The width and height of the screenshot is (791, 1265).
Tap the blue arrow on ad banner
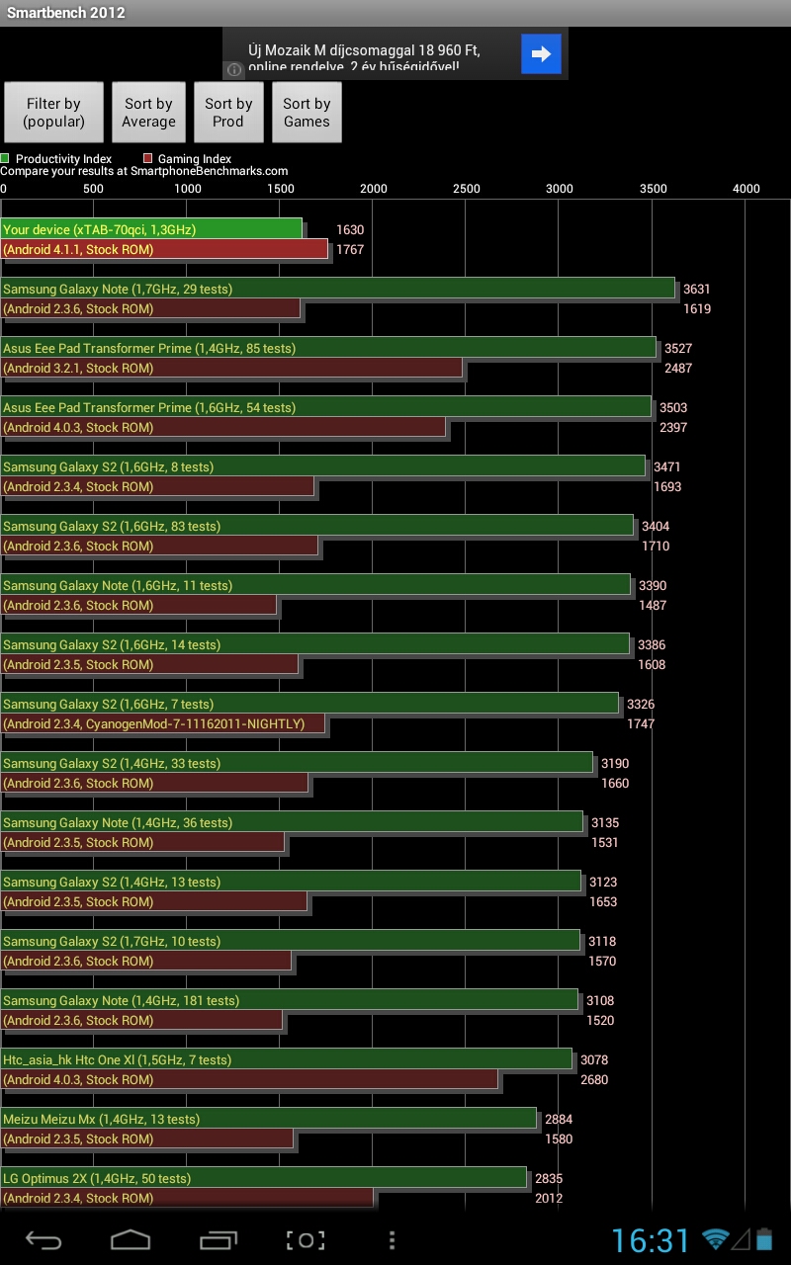(x=541, y=54)
